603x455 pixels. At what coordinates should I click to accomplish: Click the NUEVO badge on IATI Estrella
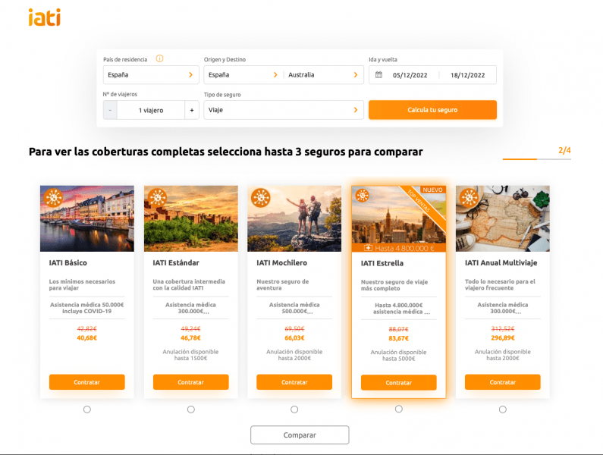432,190
